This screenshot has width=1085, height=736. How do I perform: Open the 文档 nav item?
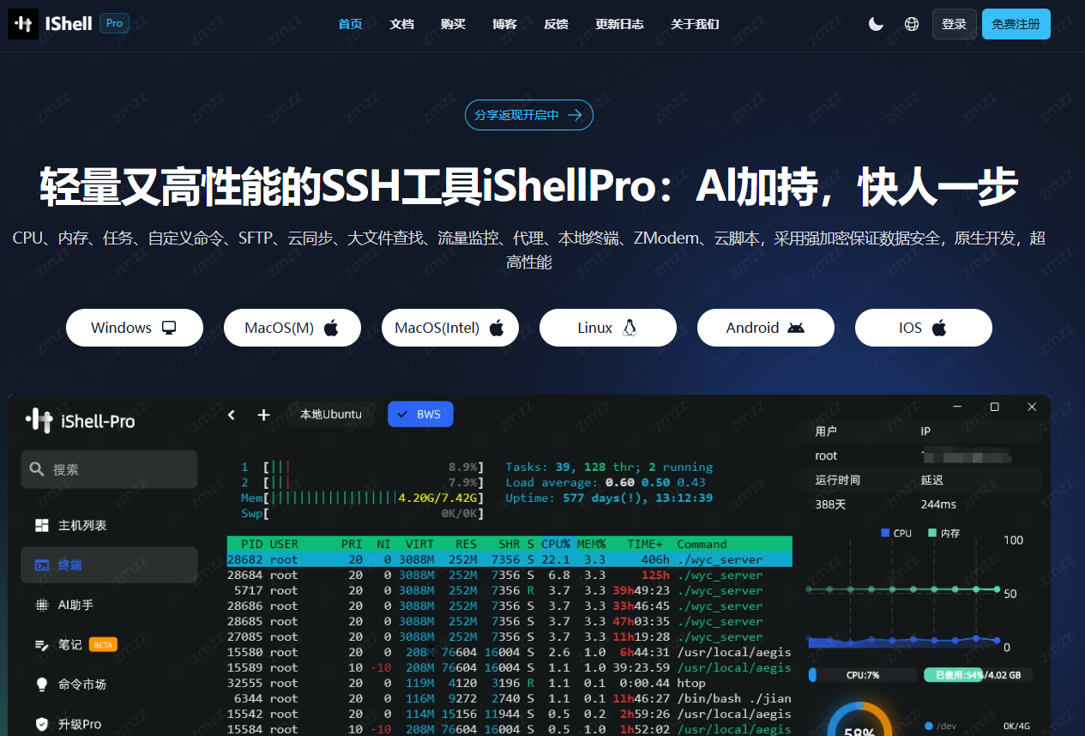tap(401, 24)
